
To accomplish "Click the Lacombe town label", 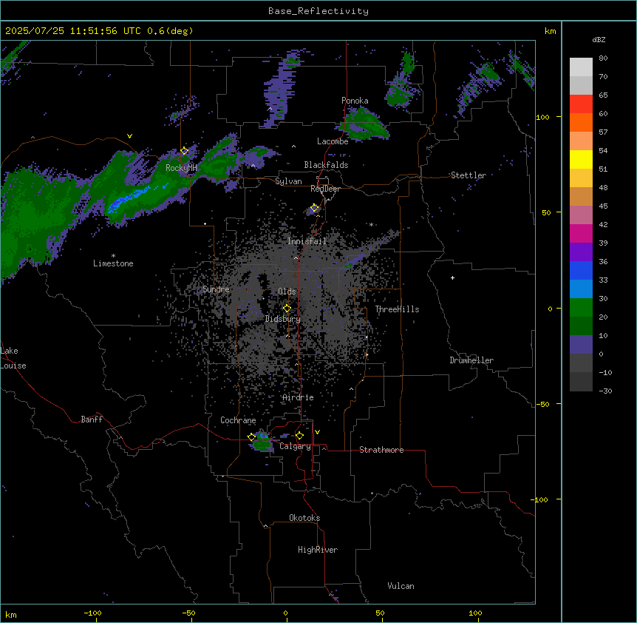I will (x=333, y=141).
